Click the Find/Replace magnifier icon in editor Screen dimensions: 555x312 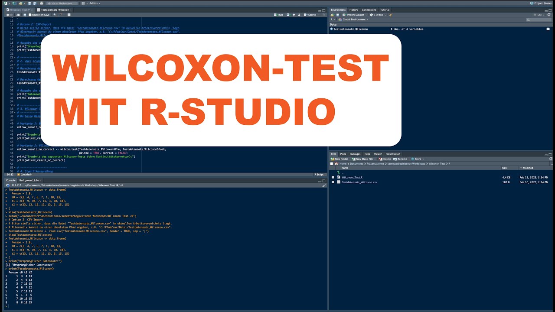pyautogui.click(x=55, y=15)
